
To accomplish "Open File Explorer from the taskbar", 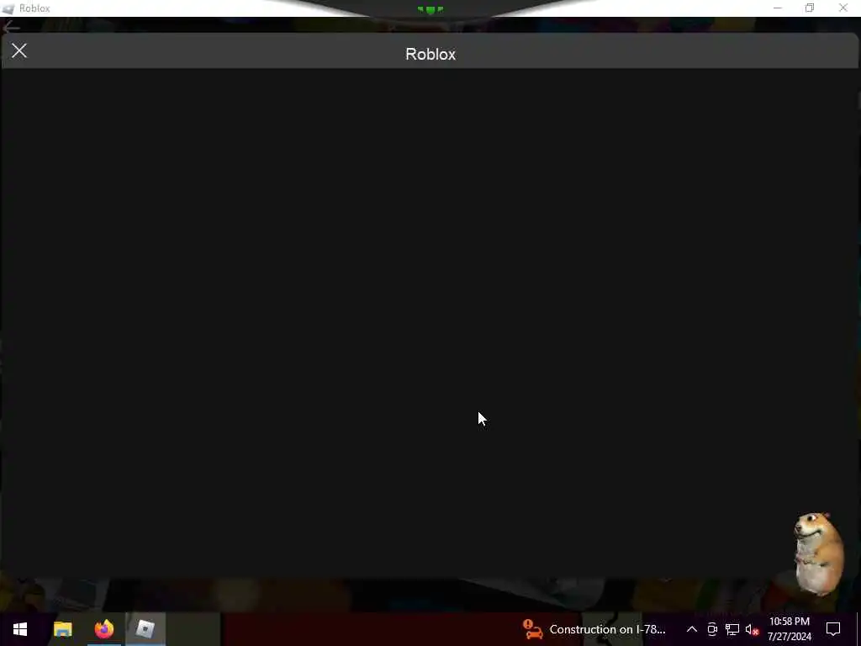I will pos(62,629).
